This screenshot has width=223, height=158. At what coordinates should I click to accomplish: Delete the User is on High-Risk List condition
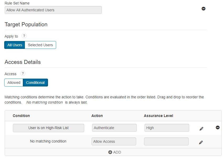[217, 128]
